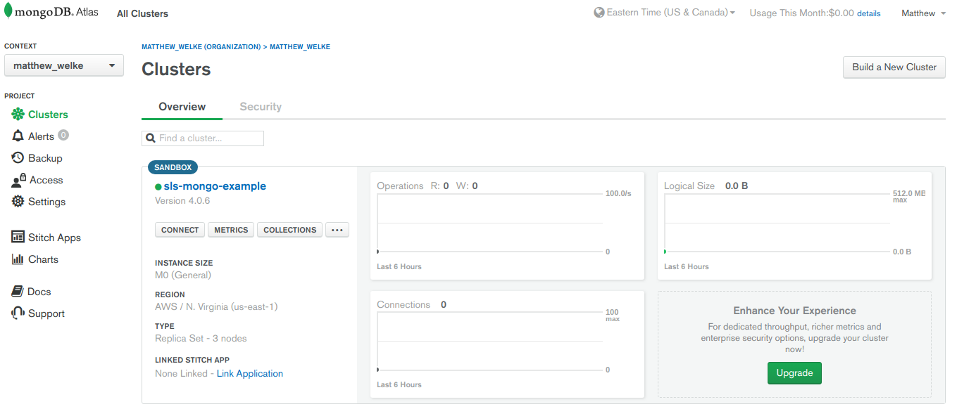Click the Build a New Cluster button

(894, 67)
